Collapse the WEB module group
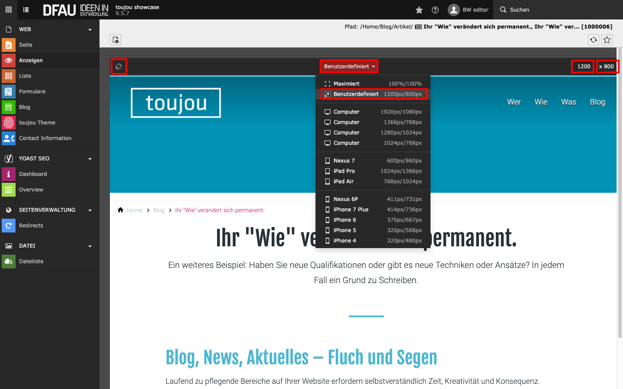 (90, 30)
